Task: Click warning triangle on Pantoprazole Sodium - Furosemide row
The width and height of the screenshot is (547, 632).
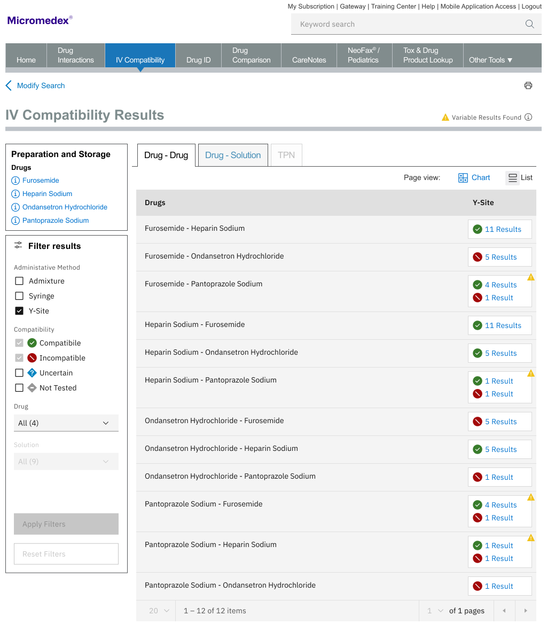Action: (531, 497)
